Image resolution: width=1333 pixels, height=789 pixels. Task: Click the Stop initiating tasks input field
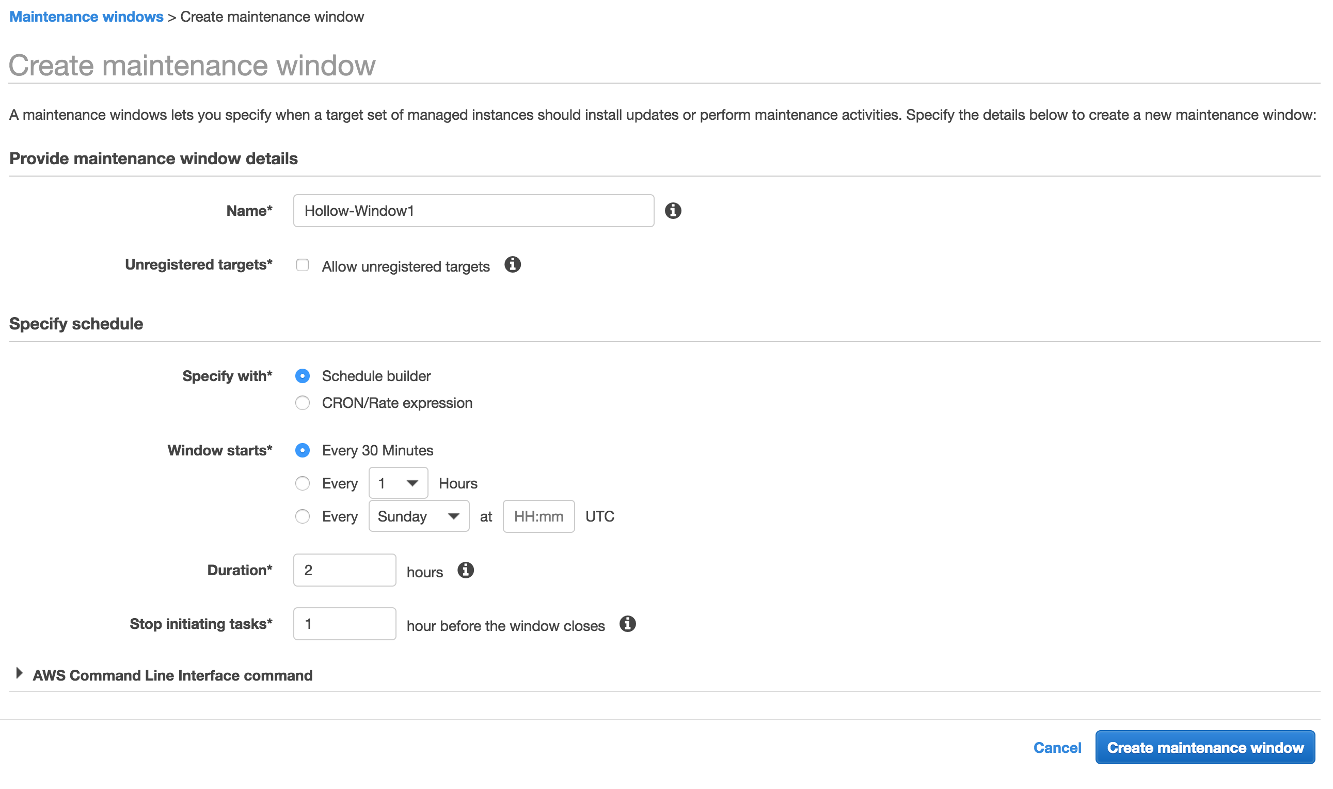344,624
